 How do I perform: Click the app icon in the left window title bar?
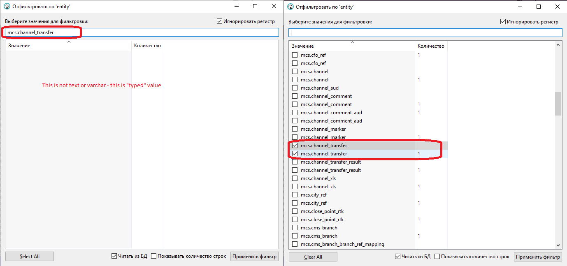pos(7,6)
